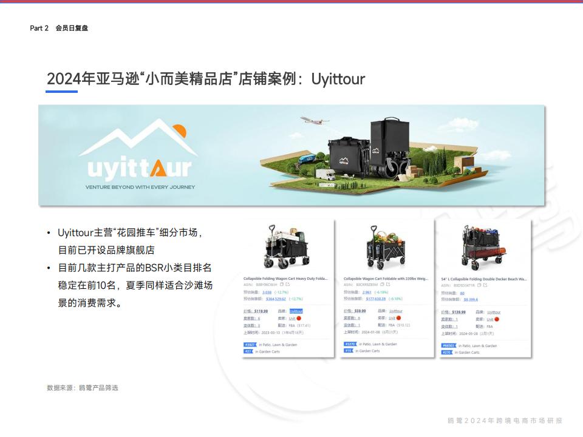Open external link icon in Heavy Duty wagon card

click(x=287, y=285)
